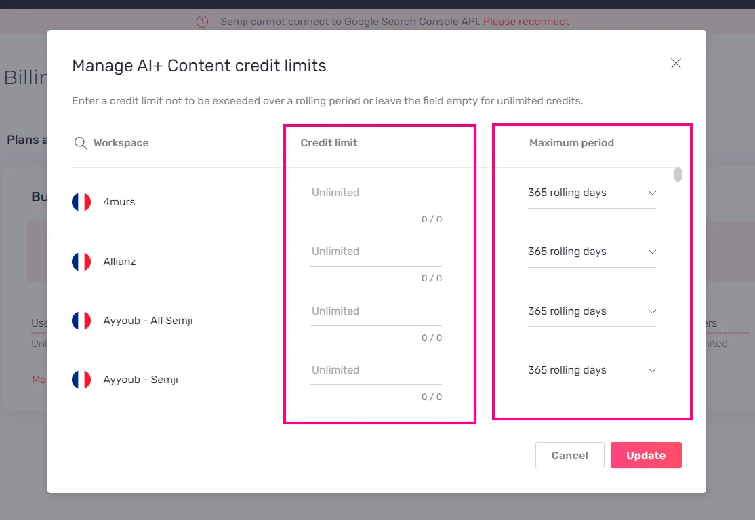Click the Ayyoub - All Semji flag icon
Viewport: 755px width, 520px height.
tap(81, 321)
